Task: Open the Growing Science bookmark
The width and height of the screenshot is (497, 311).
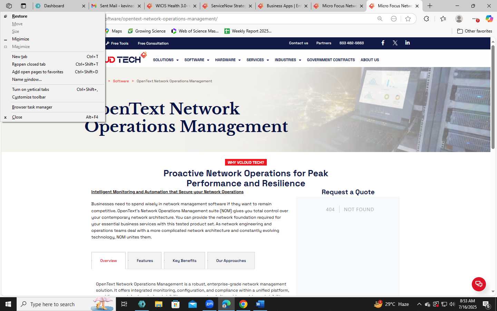Action: (x=147, y=31)
